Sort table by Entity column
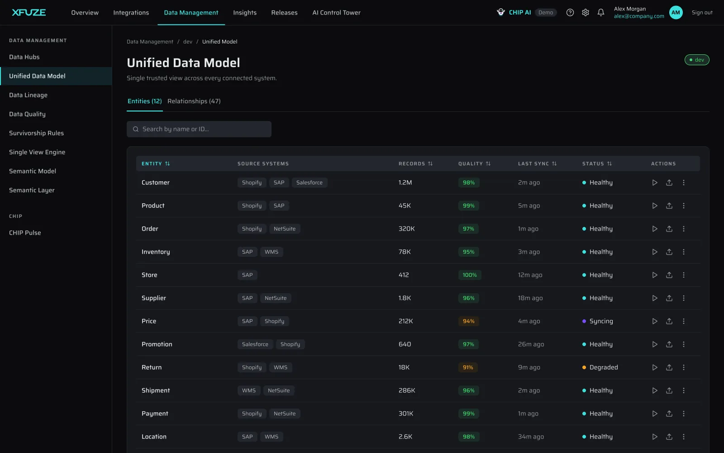The image size is (724, 453). [156, 164]
